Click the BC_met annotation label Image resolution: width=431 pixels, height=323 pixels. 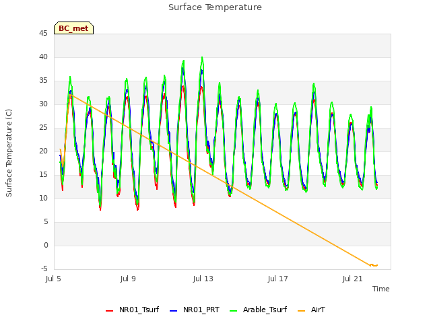click(x=73, y=28)
